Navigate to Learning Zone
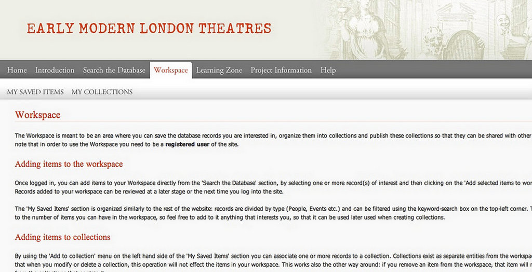Image resolution: width=532 pixels, height=272 pixels. (219, 70)
